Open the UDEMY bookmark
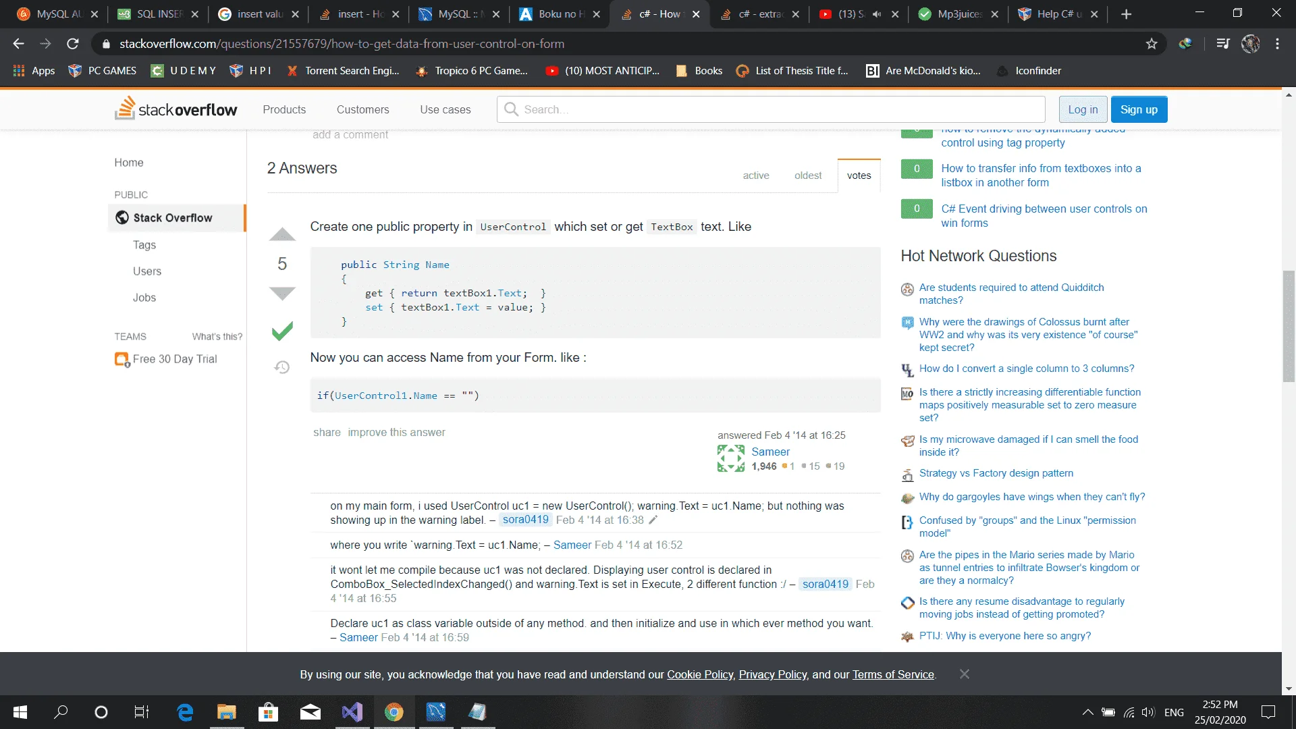The image size is (1296, 729). pyautogui.click(x=184, y=70)
